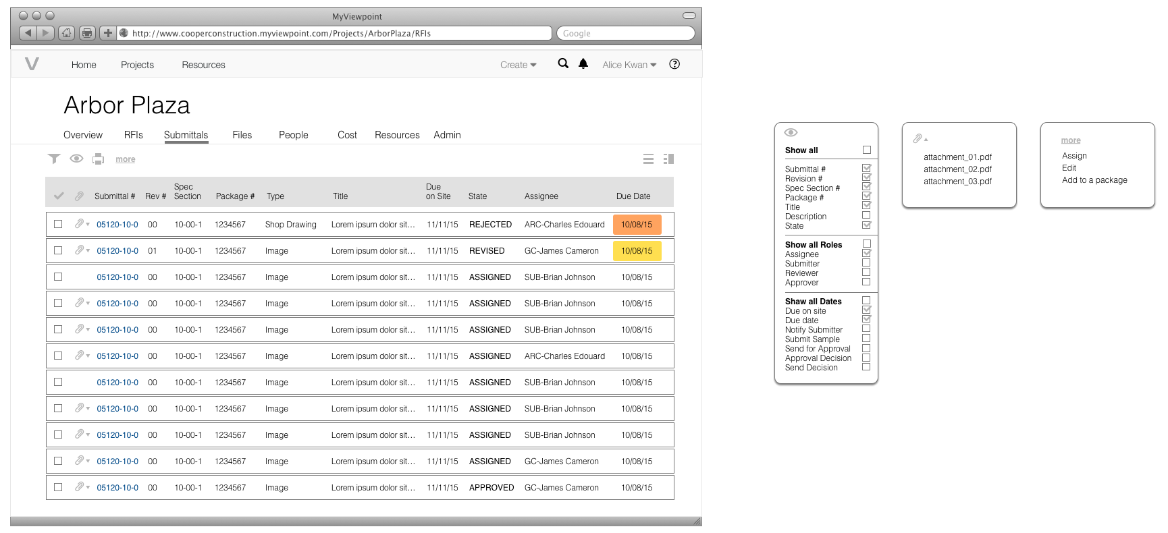Image resolution: width=1168 pixels, height=533 pixels.
Task: Open notifications bell icon
Action: point(583,63)
